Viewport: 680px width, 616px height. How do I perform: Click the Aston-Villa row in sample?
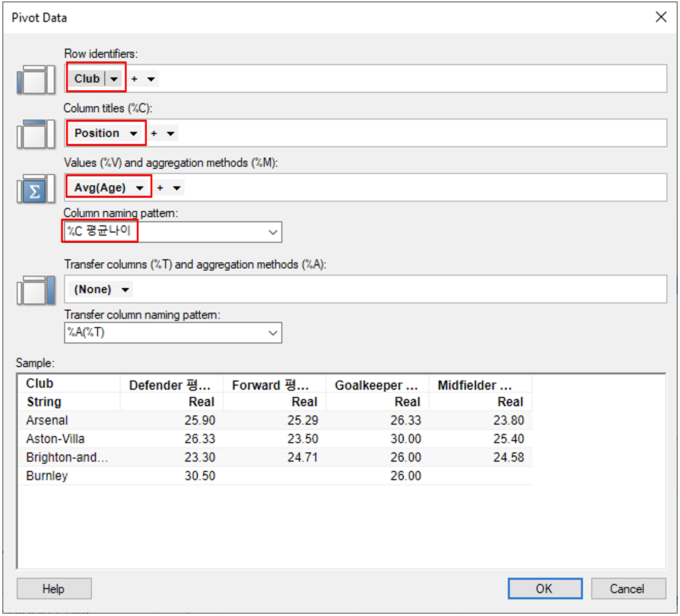coord(275,439)
